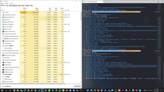164x92 pixels.
Task: Open the View menu in Task Manager
Action: [12, 3]
